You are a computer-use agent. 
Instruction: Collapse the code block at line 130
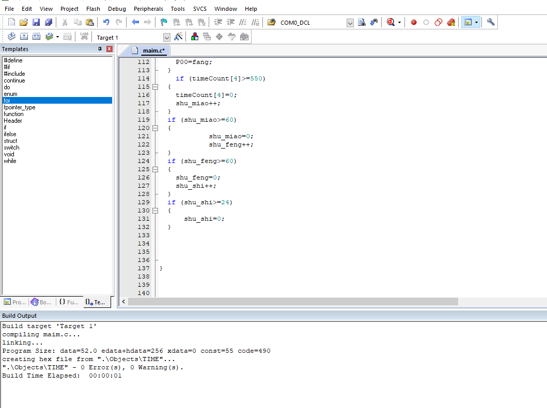pos(155,210)
